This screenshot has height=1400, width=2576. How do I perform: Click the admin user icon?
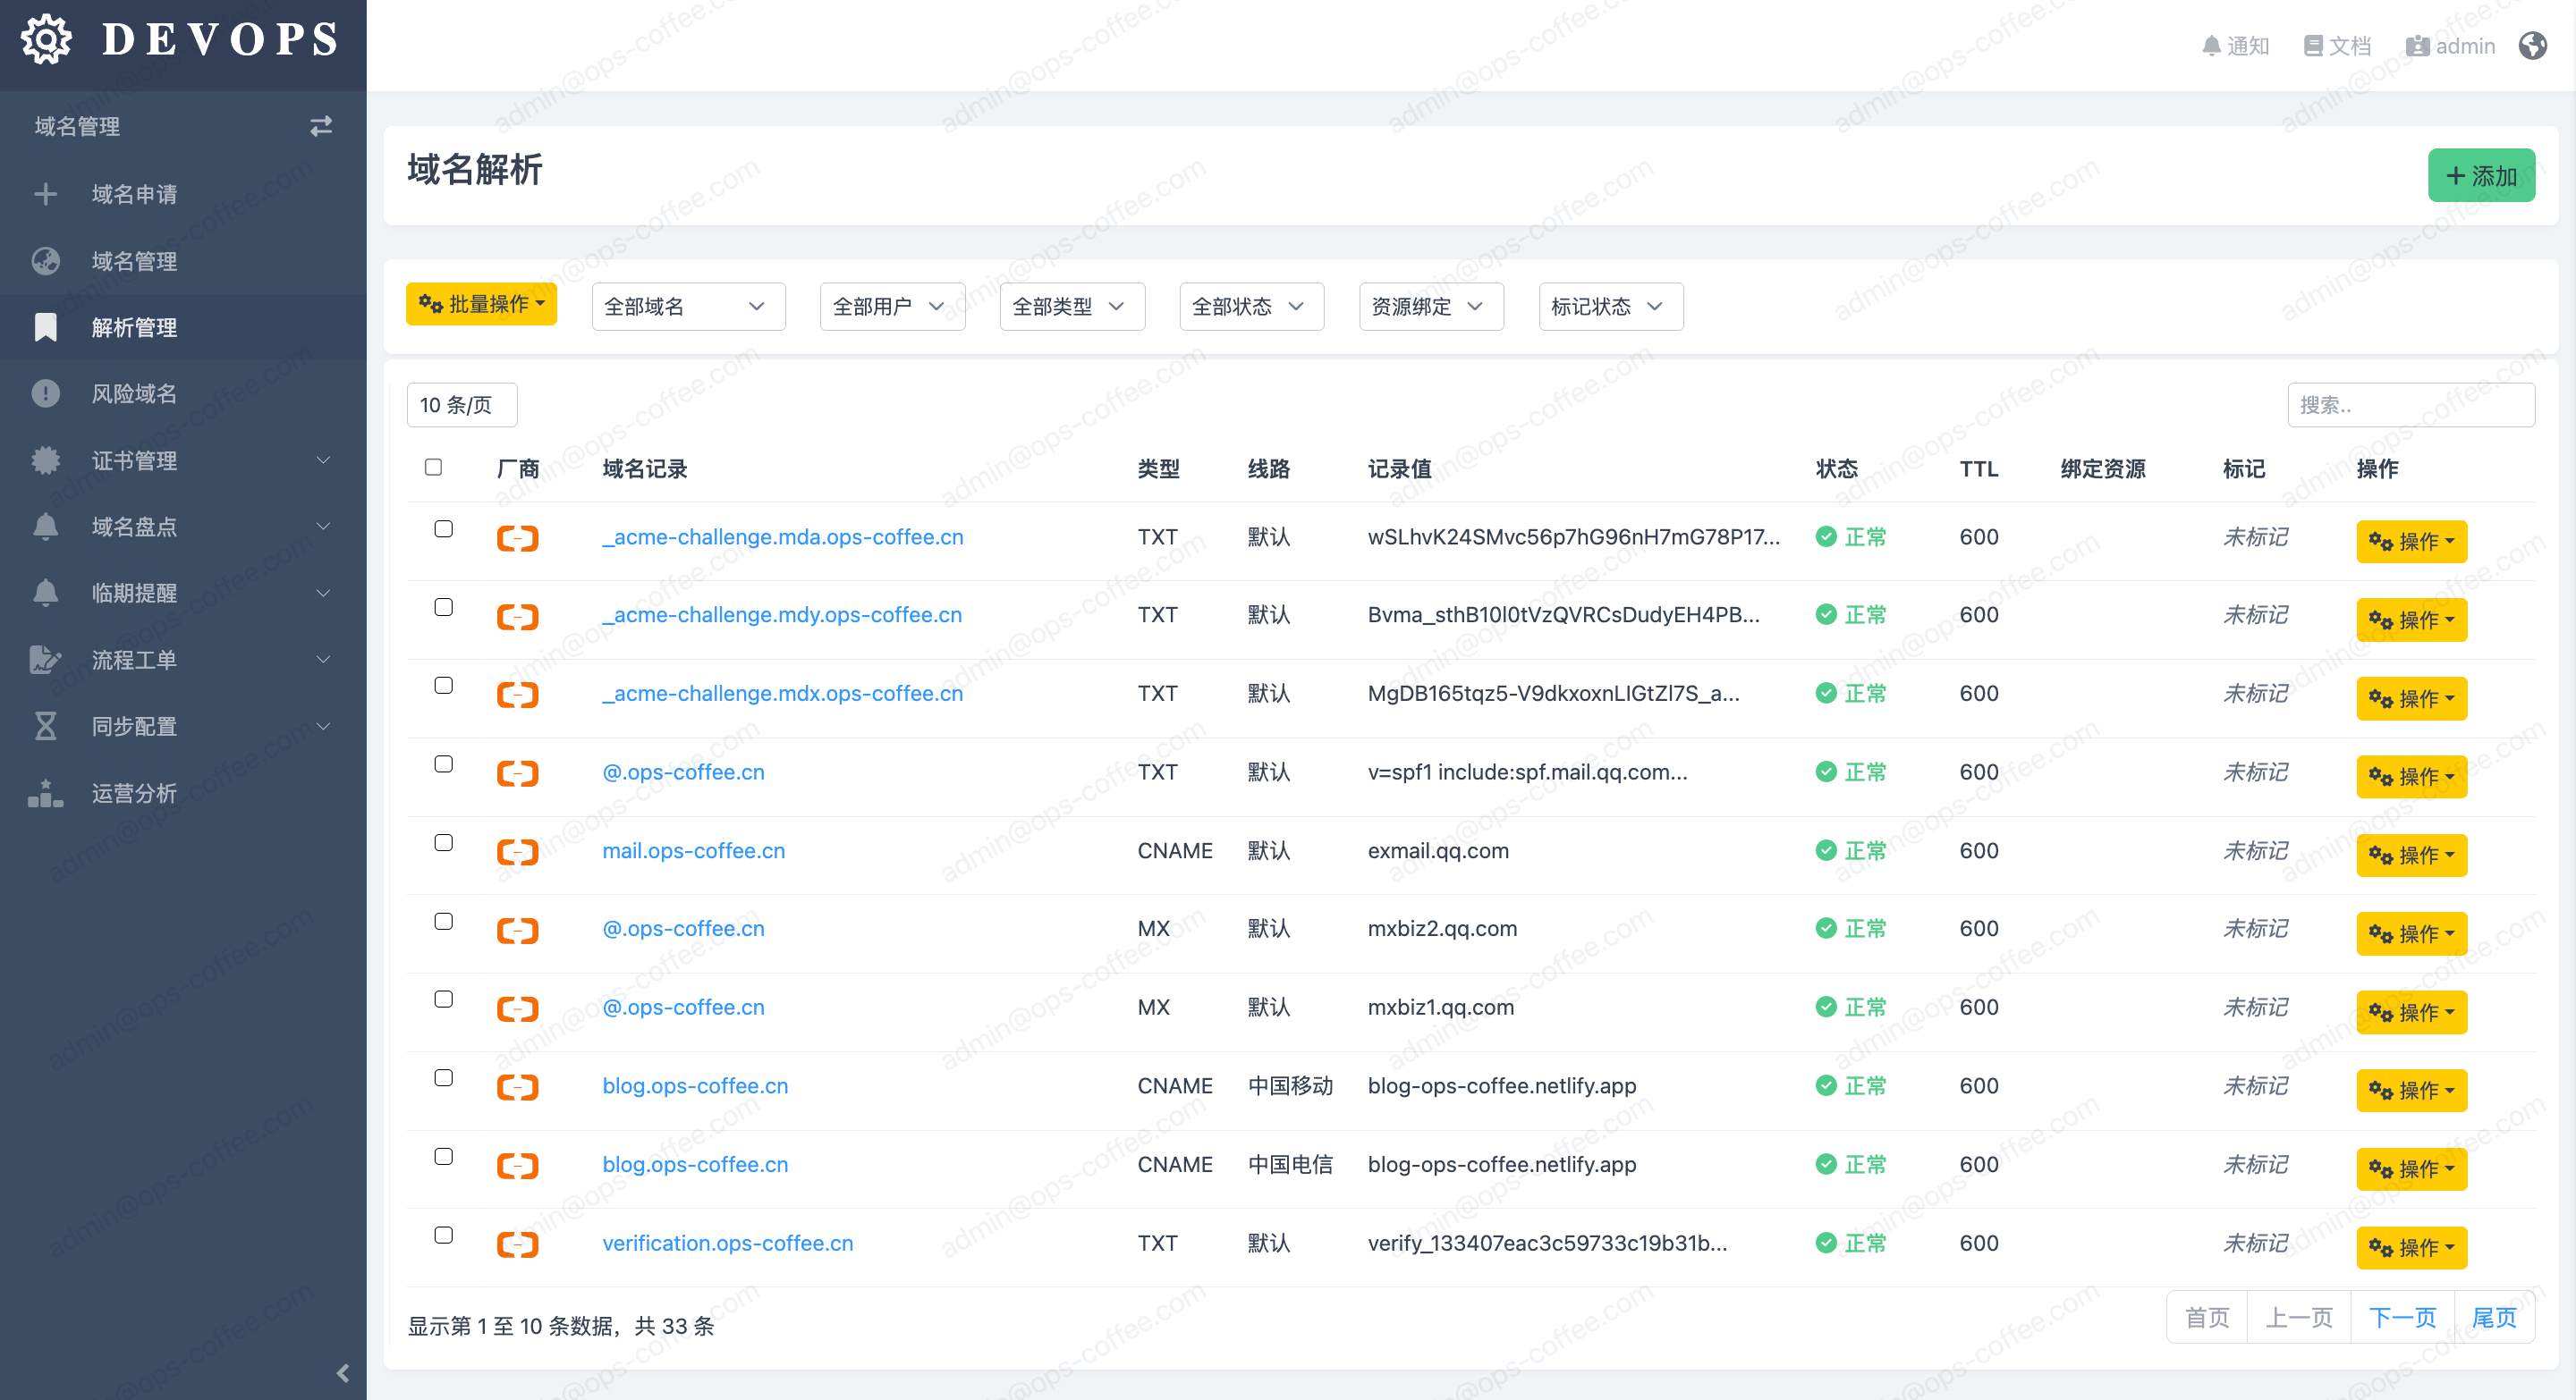click(2418, 46)
